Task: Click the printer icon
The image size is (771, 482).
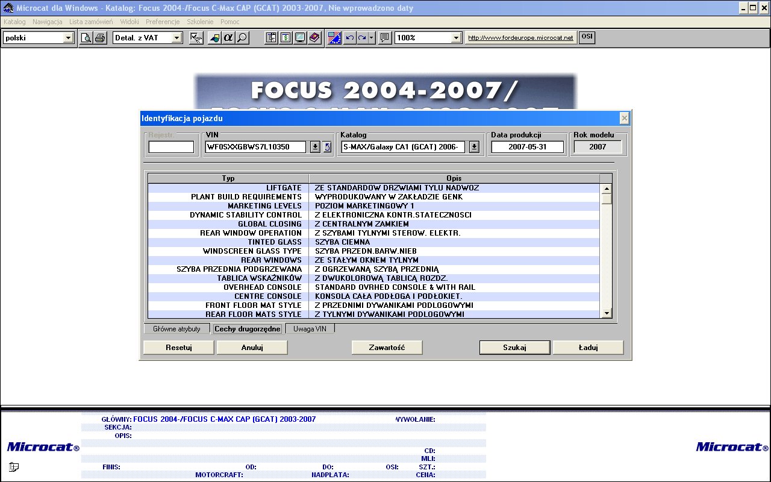Action: click(100, 37)
